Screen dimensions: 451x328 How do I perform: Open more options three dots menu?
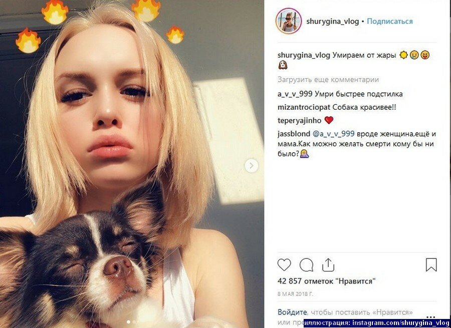tap(430, 317)
